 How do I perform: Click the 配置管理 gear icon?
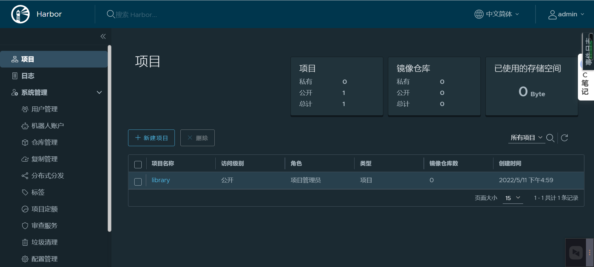point(25,259)
